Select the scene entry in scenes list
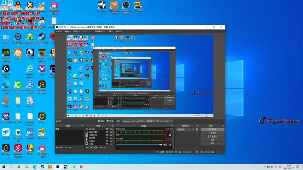This screenshot has height=170, width=303. tap(70, 129)
